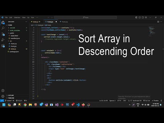Open the Edit menu
Screen dimensions: 164x123
tap(11, 17)
